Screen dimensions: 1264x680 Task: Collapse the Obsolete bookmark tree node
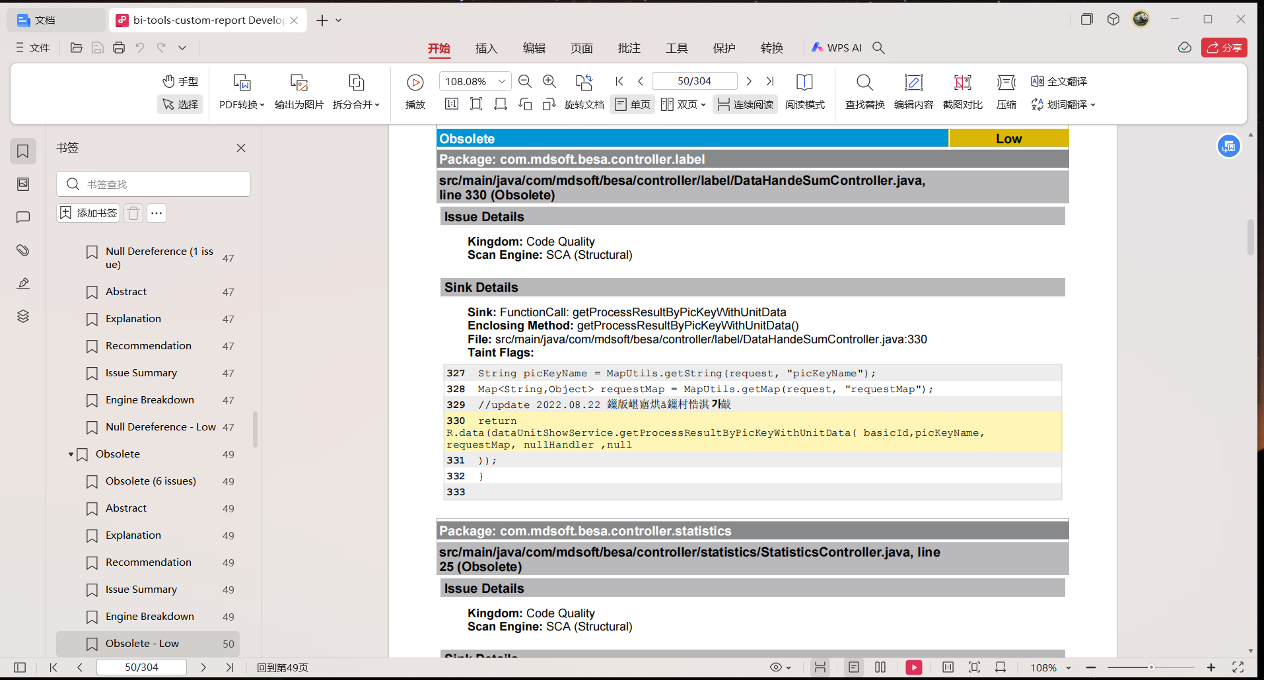tap(71, 454)
